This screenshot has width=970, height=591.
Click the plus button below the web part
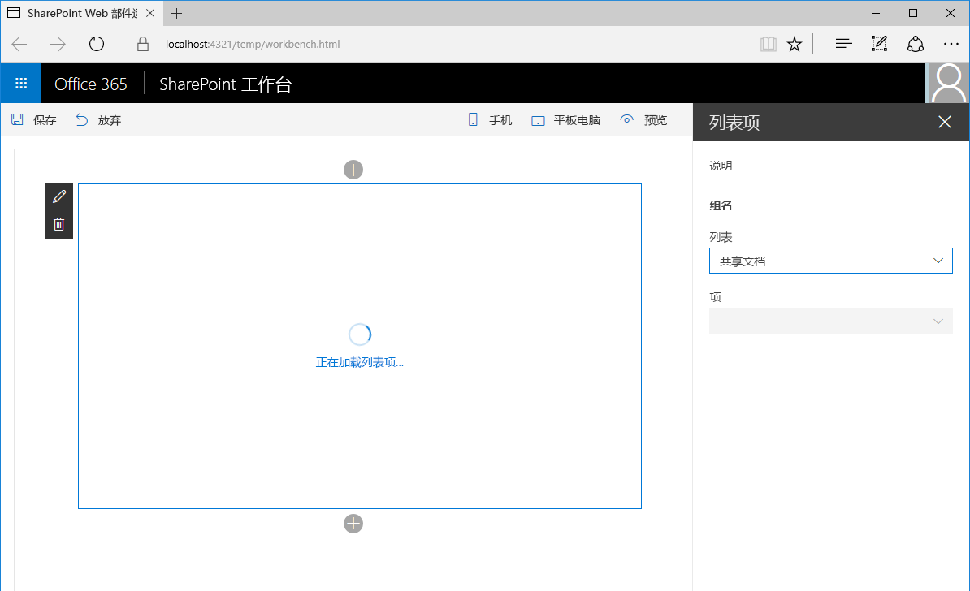point(353,524)
